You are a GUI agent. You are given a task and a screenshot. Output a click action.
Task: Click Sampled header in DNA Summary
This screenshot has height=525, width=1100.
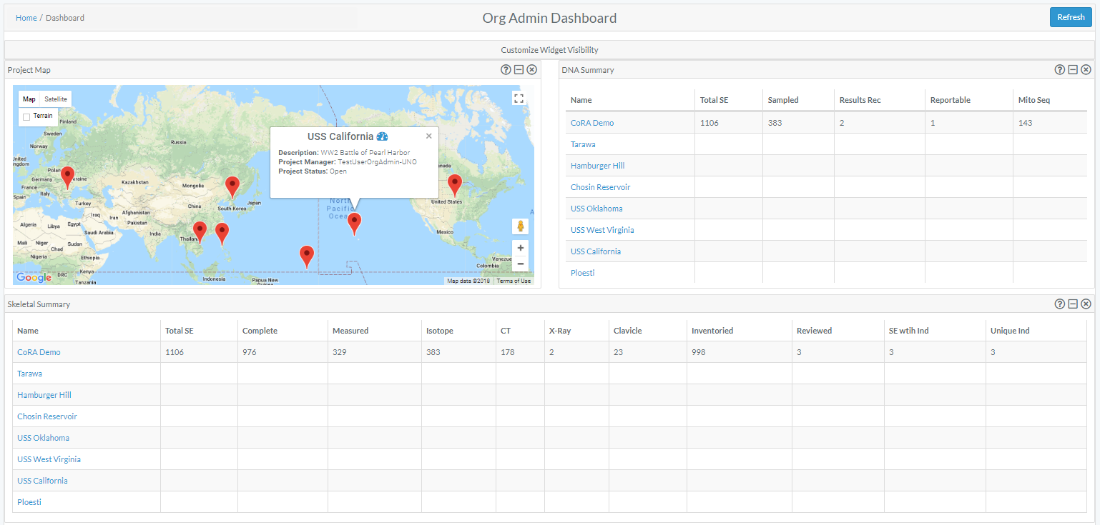click(782, 100)
